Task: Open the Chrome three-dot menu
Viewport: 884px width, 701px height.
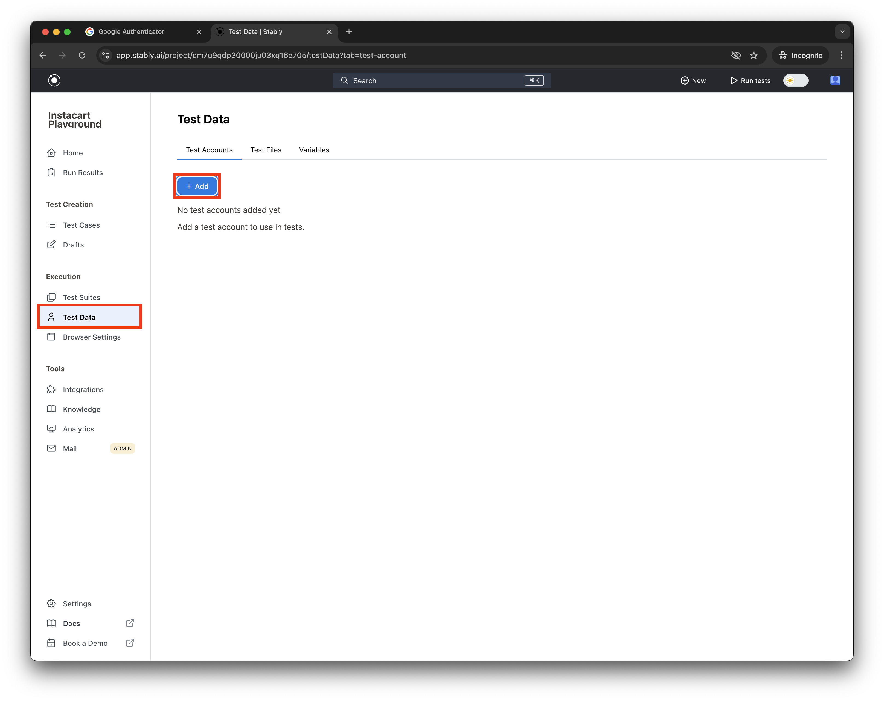Action: 841,55
